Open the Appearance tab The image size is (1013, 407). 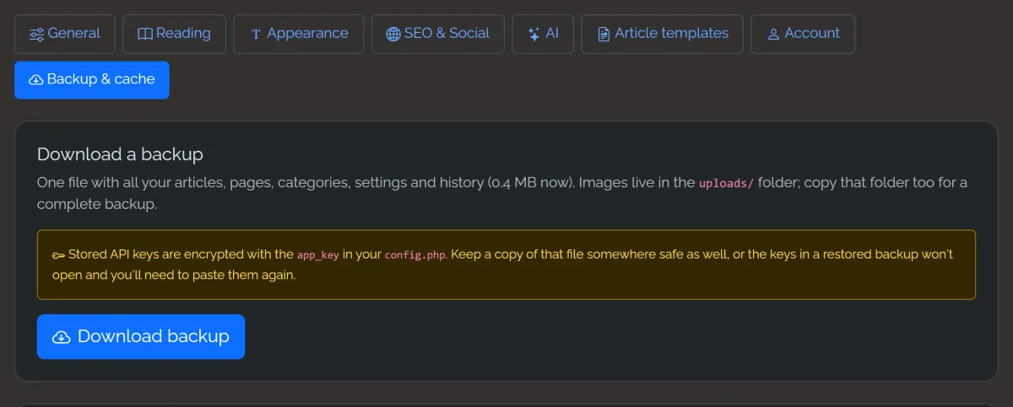coord(299,34)
